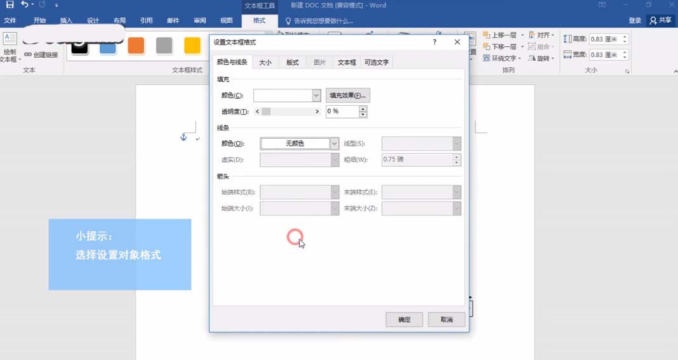Close the 设置文本框格式 dialog

[x=457, y=42]
